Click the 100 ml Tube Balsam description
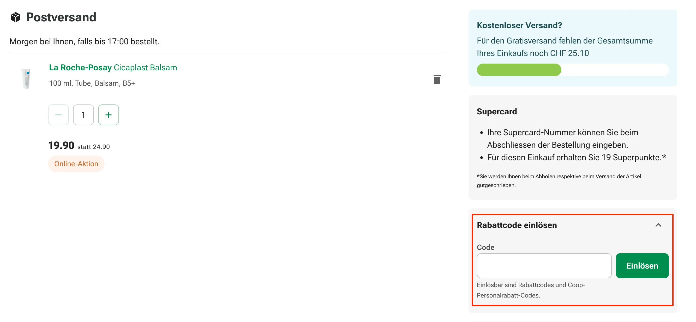 click(93, 83)
